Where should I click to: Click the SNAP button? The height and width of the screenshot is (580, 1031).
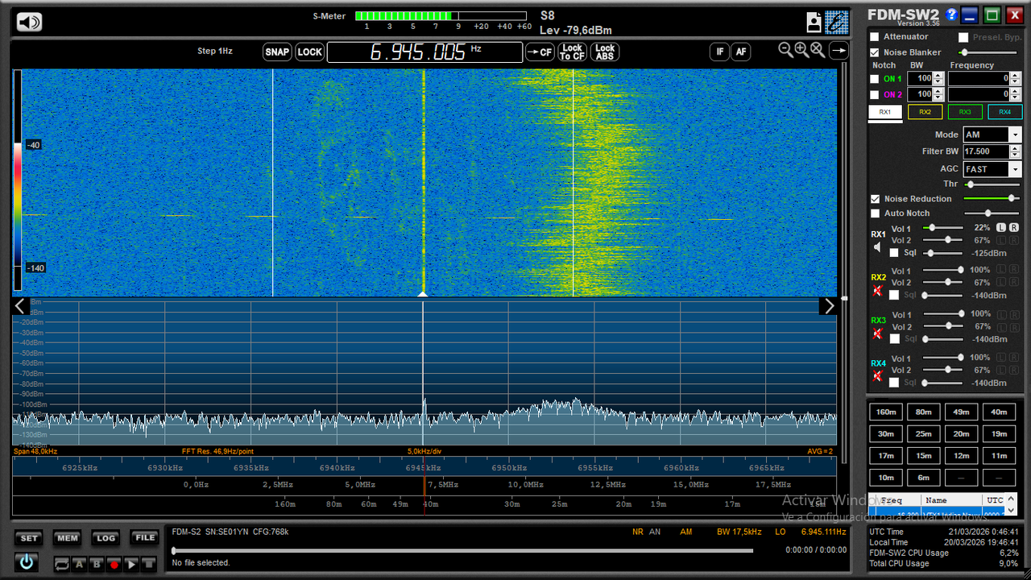pos(277,52)
